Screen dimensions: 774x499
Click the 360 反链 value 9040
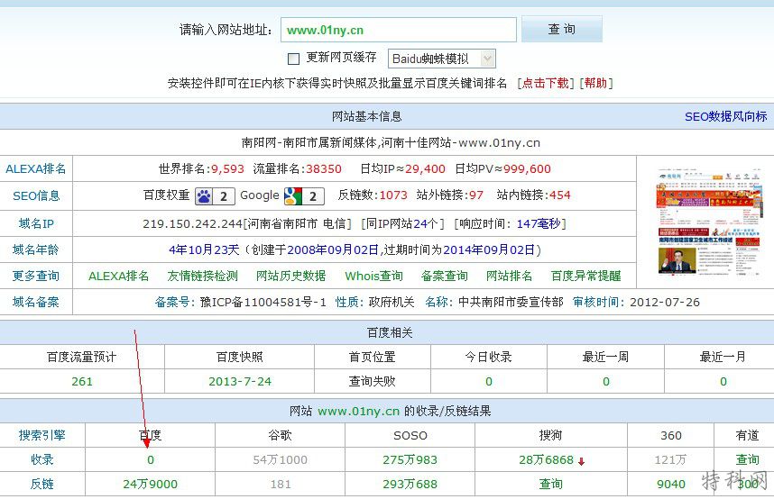point(671,484)
